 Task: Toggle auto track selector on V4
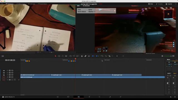tap(10, 71)
